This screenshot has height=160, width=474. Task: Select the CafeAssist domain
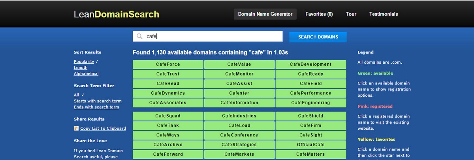click(239, 83)
